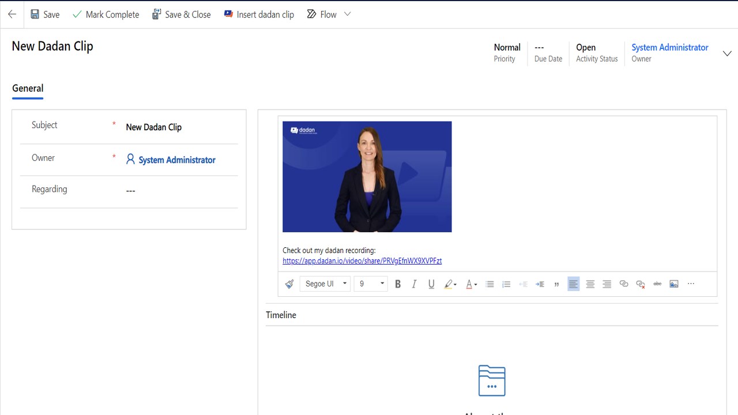This screenshot has width=738, height=415.
Task: Click the Open activity status field
Action: click(x=597, y=52)
